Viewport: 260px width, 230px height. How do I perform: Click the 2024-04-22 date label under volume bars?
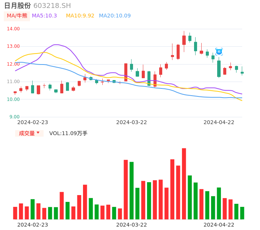[219, 225]
